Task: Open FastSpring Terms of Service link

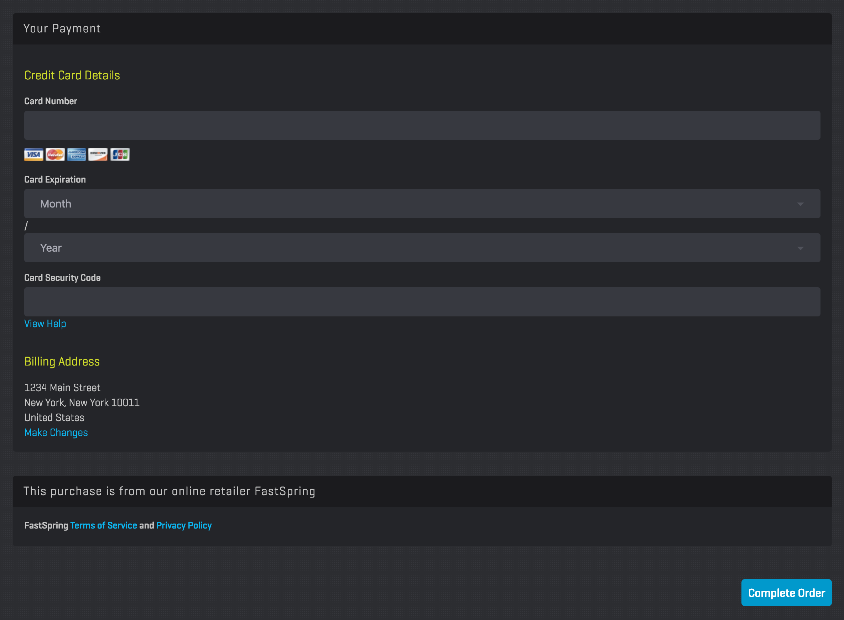Action: [103, 525]
